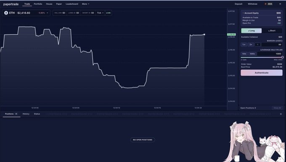This screenshot has height=162, width=286.
Task: Click the ETH coin icon
Action: [x=6, y=13]
